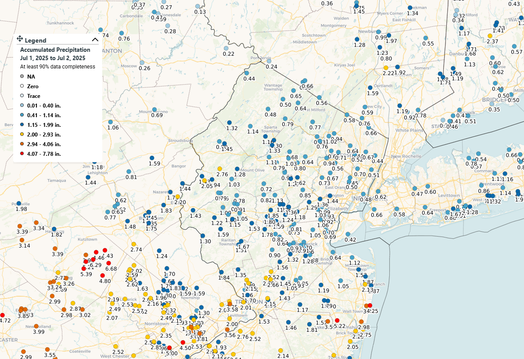This screenshot has height=359, width=524.
Task: Click the gray NA legend swatch
Action: (x=22, y=76)
